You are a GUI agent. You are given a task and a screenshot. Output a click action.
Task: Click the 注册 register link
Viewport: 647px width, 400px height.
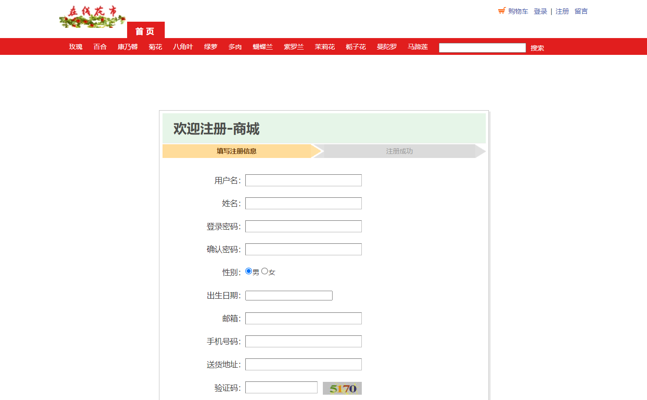click(x=562, y=12)
